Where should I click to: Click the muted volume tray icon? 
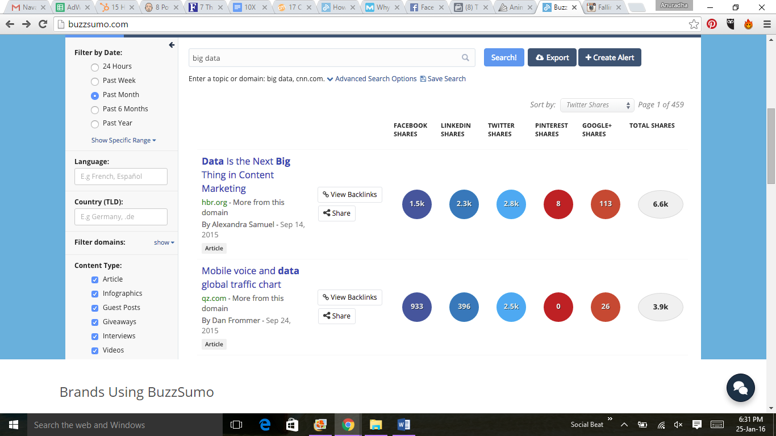pos(678,425)
